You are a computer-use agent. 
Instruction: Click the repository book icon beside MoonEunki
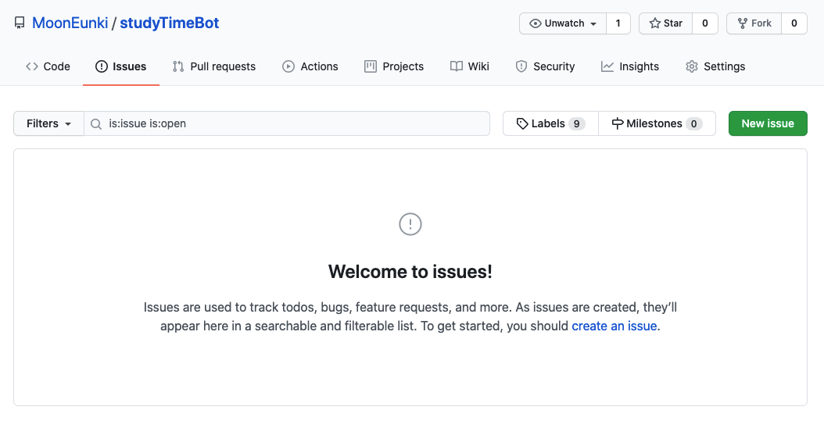coord(20,23)
